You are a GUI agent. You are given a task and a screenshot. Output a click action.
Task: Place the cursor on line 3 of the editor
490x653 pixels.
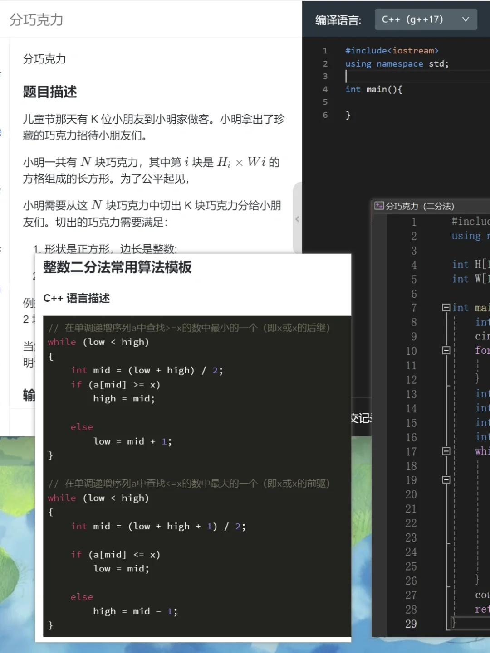point(363,76)
